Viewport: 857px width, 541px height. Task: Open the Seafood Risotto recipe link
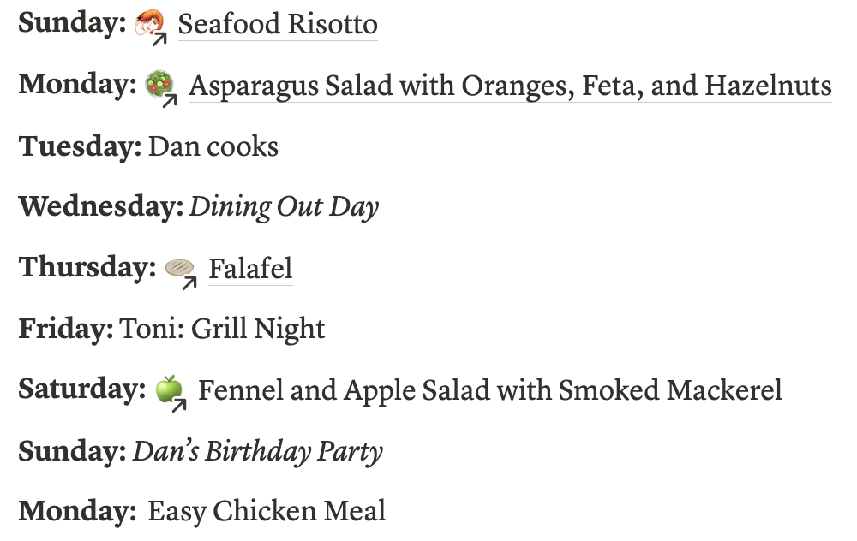pyautogui.click(x=278, y=24)
